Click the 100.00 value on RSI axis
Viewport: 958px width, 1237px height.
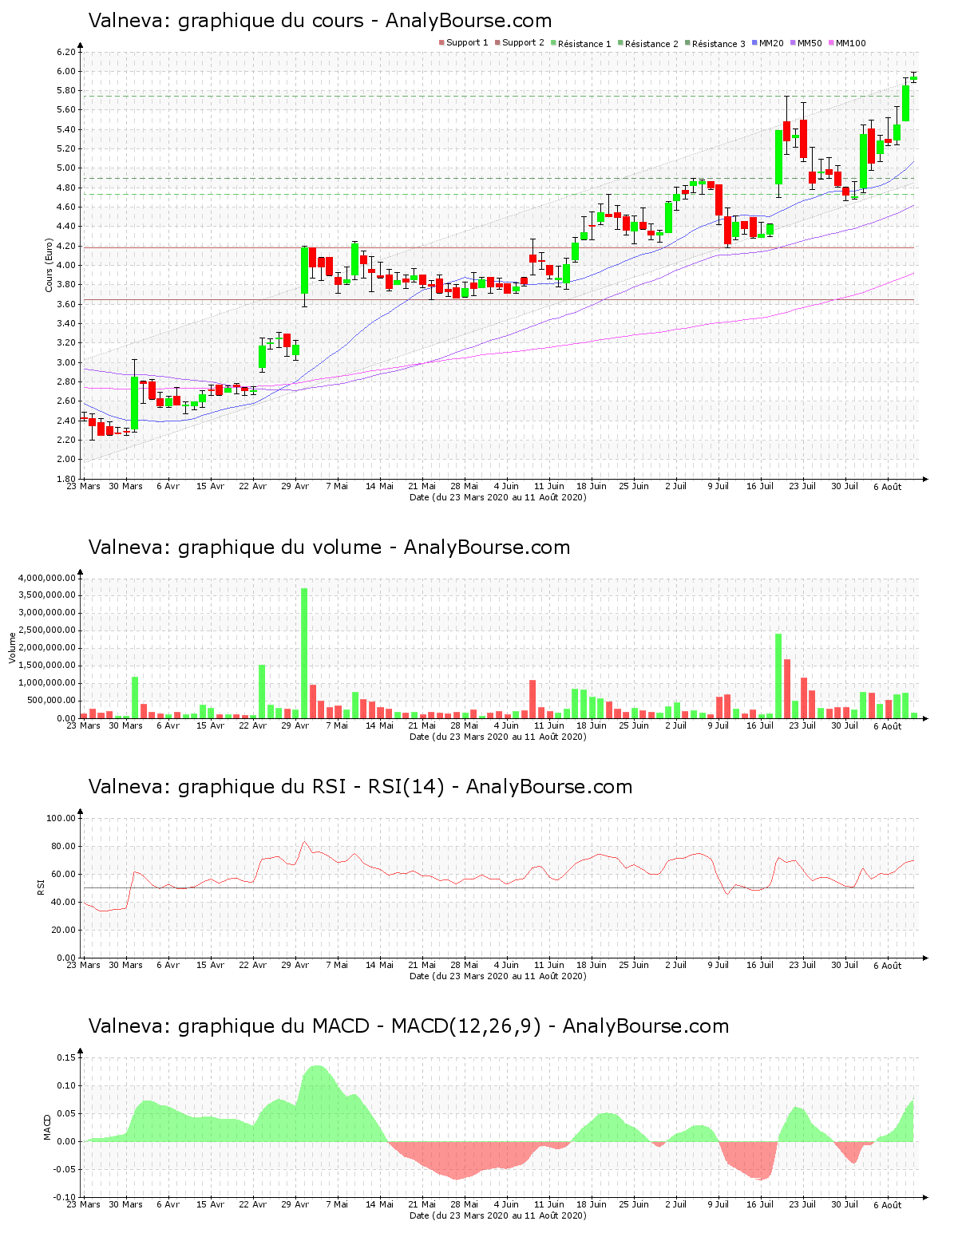click(61, 818)
